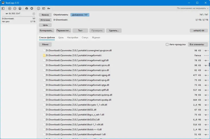Open the Журнал tab
The image size is (210, 139).
96,38
